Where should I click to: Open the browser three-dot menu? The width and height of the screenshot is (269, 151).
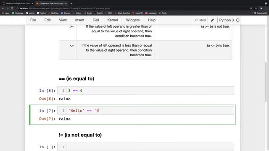click(x=266, y=8)
